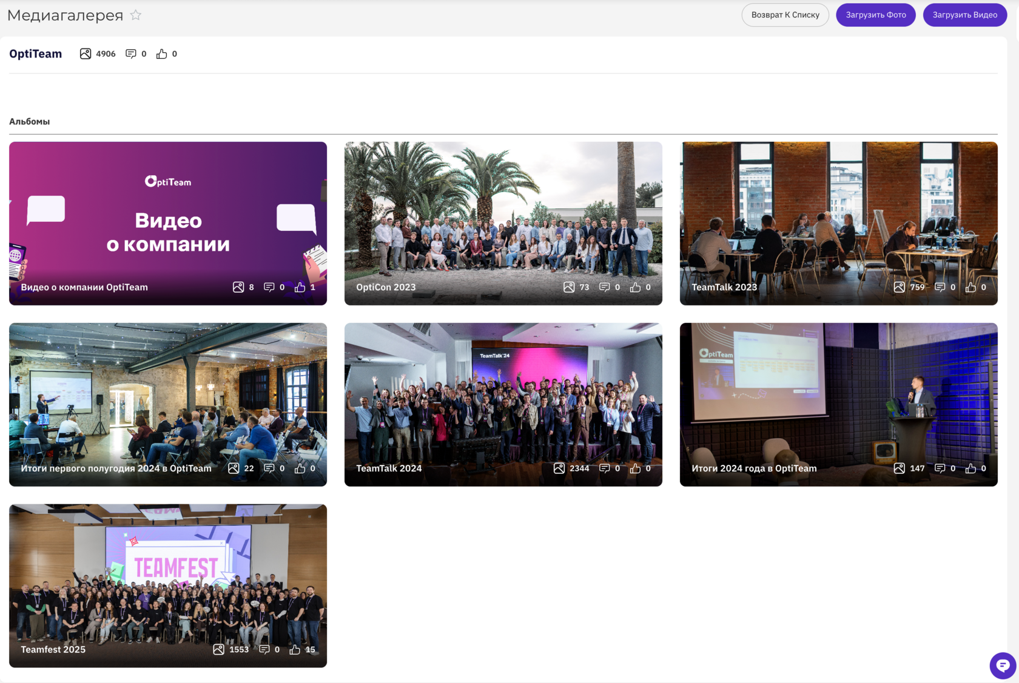Click the 2344 photo count on TeamTalk 2024
1019x683 pixels.
(x=579, y=468)
